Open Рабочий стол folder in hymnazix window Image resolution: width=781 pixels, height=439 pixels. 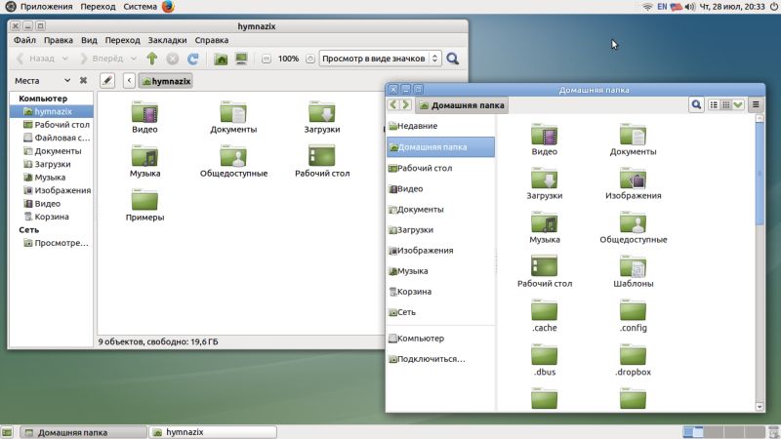coord(322,161)
